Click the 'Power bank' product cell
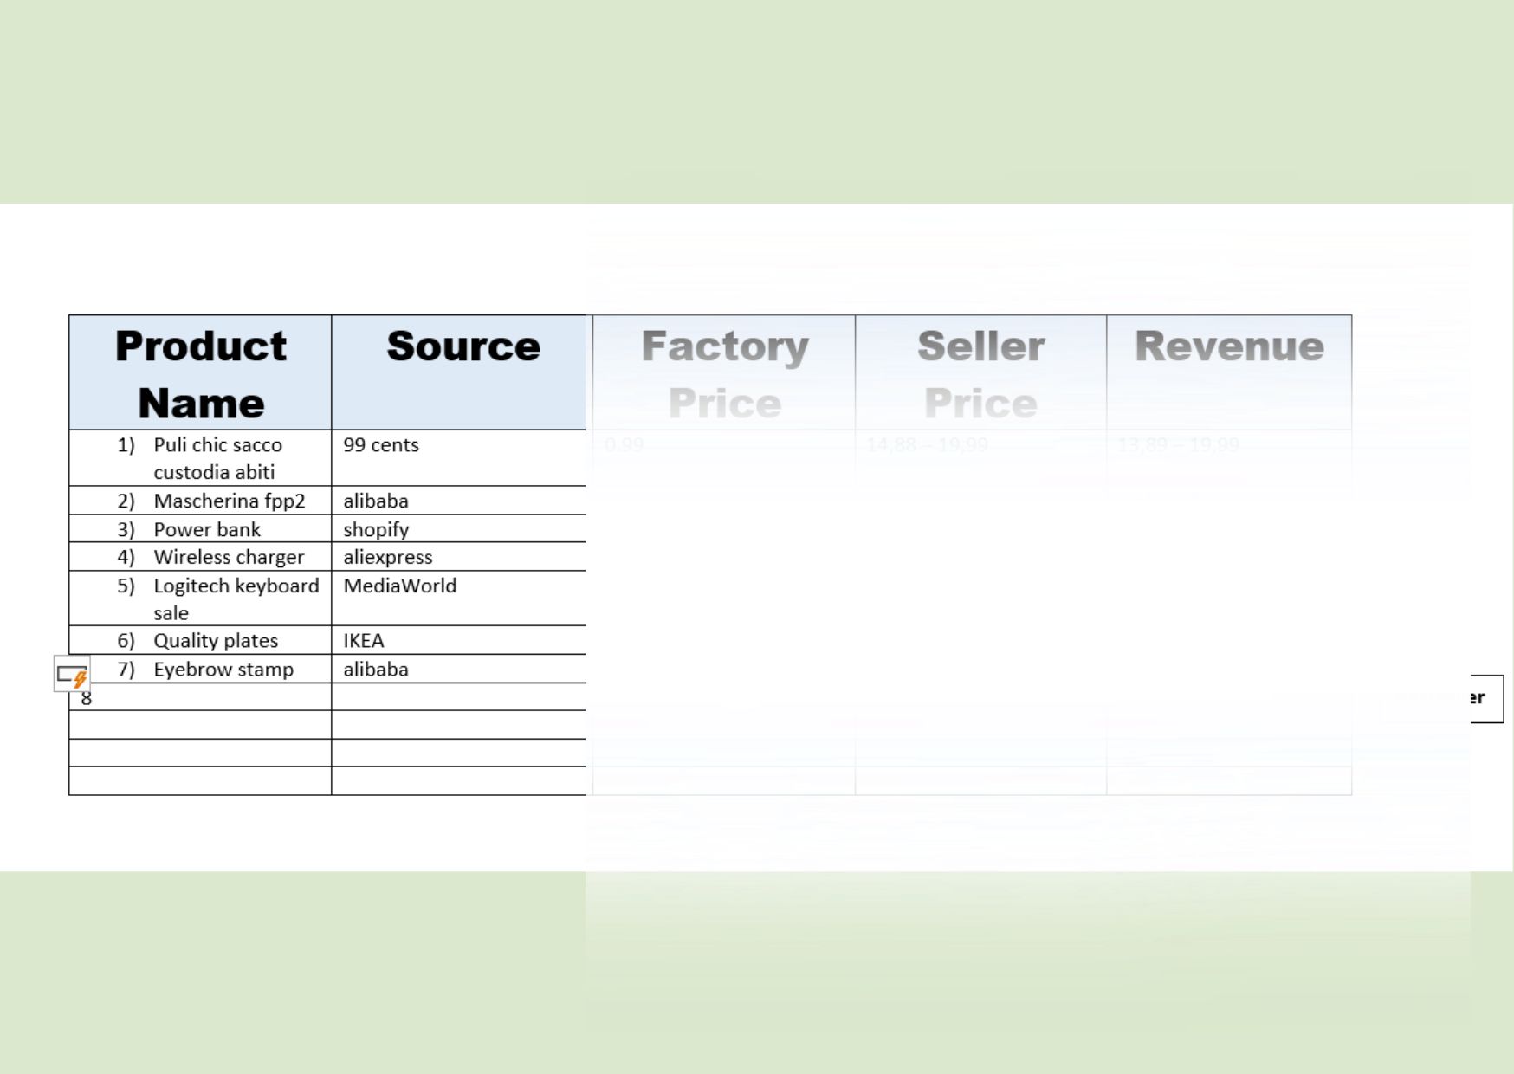The height and width of the screenshot is (1074, 1514). coord(207,530)
